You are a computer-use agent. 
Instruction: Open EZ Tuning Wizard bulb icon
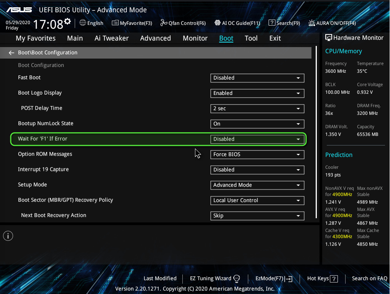237,279
